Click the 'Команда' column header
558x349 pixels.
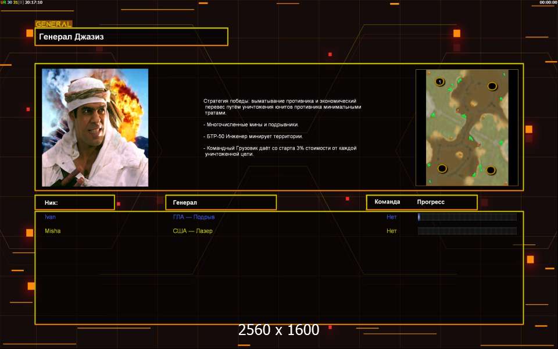pos(387,202)
